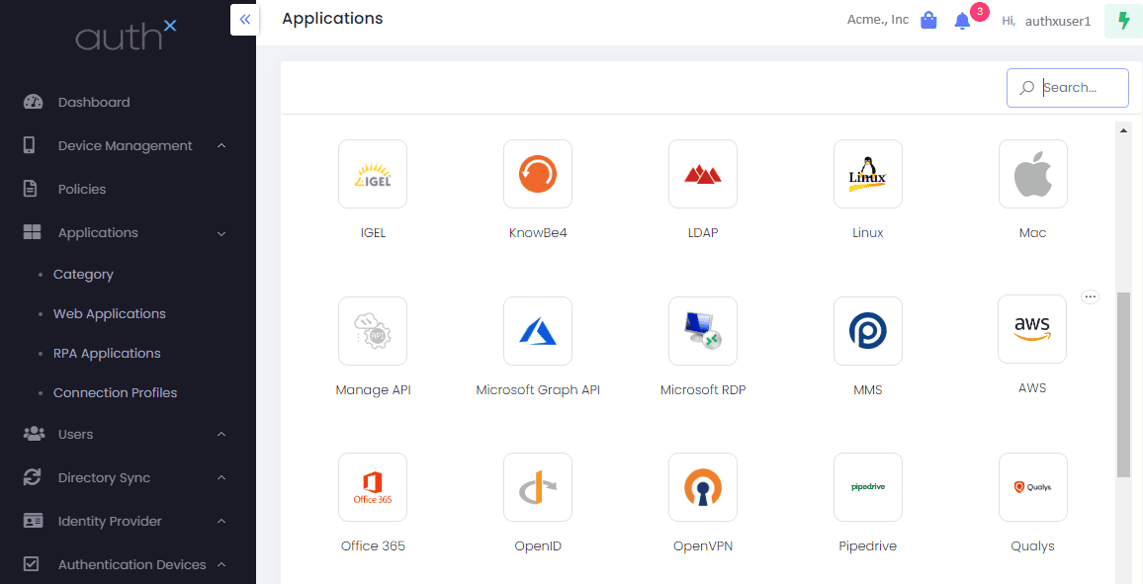Click the Device Management phone icon
Image resolution: width=1143 pixels, height=584 pixels.
pos(29,145)
